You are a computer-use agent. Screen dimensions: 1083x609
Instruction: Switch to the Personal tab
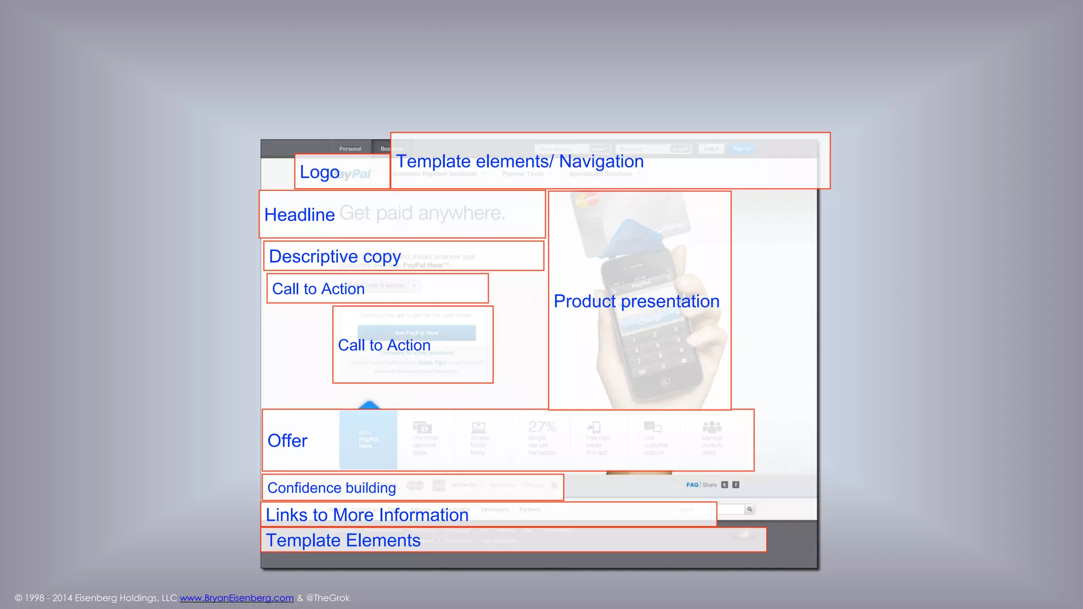[x=350, y=149]
